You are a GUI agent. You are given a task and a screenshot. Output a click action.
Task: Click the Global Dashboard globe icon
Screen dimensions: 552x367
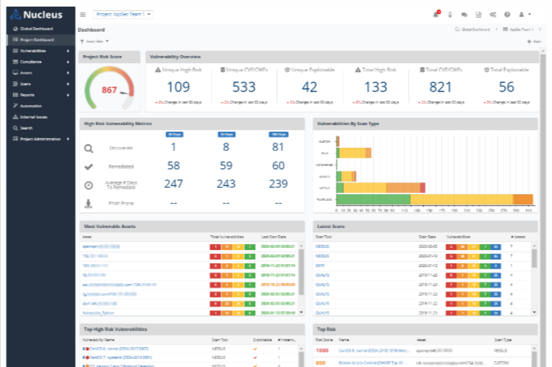[15, 29]
